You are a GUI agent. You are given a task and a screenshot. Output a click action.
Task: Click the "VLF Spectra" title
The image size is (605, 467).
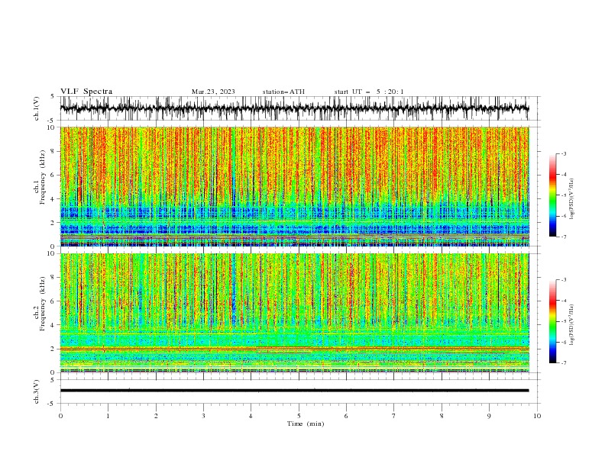(x=86, y=92)
